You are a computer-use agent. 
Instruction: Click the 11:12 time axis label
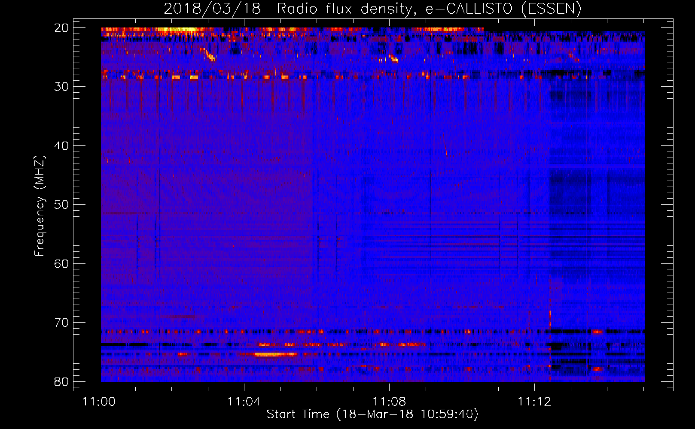pos(534,402)
